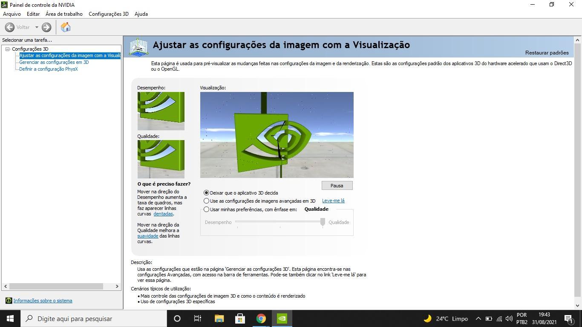The image size is (582, 327).
Task: Open the clock 19:43 date panel
Action: [544, 318]
